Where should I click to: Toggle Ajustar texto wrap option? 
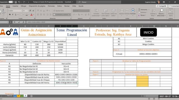[59, 11]
